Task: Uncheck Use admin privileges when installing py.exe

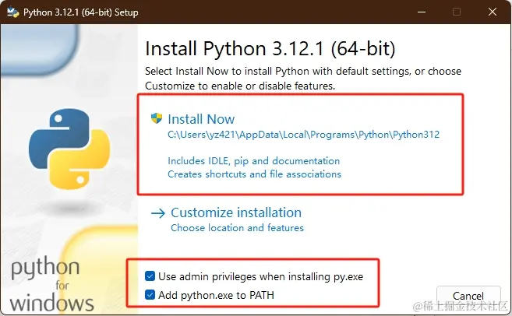Action: pyautogui.click(x=150, y=276)
